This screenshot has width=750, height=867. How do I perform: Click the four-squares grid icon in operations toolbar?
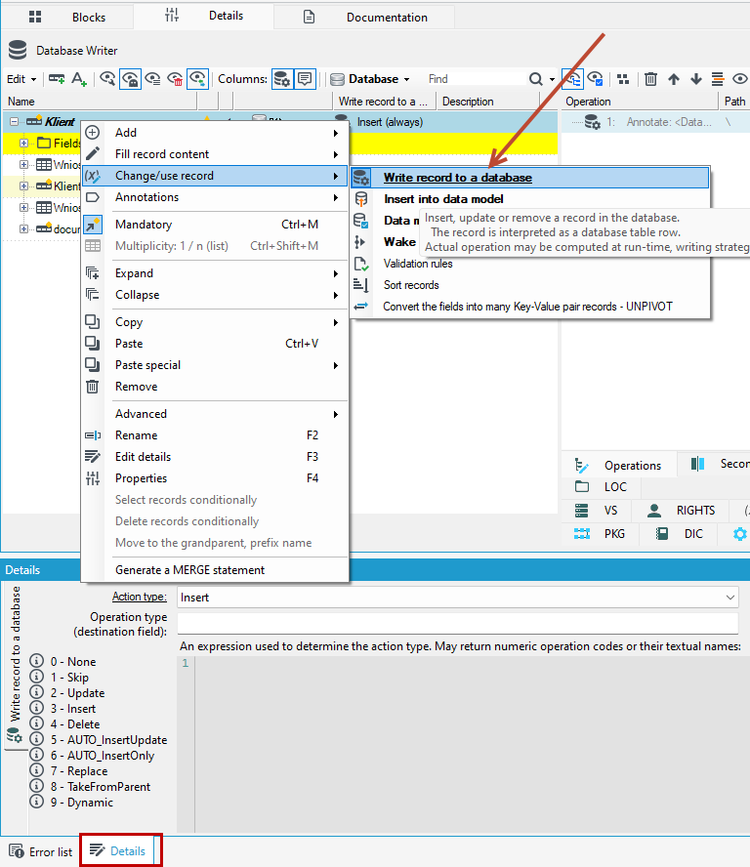pyautogui.click(x=623, y=79)
